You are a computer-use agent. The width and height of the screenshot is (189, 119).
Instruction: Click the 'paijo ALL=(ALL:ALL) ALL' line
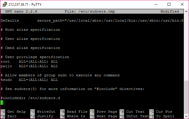coord(29,66)
